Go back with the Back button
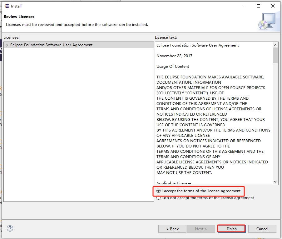The width and height of the screenshot is (282, 239). point(172,229)
